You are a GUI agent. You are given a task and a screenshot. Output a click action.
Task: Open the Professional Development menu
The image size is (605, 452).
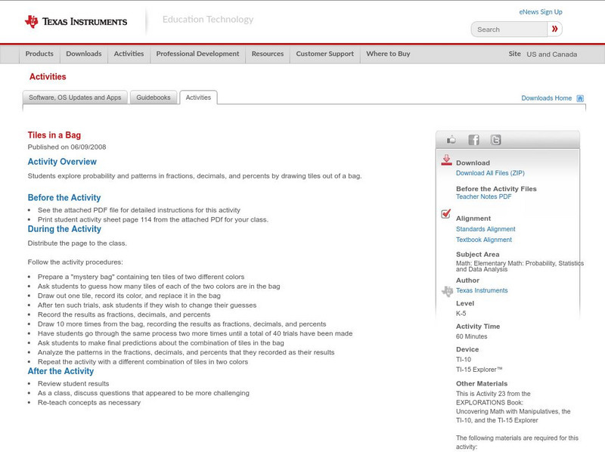197,54
